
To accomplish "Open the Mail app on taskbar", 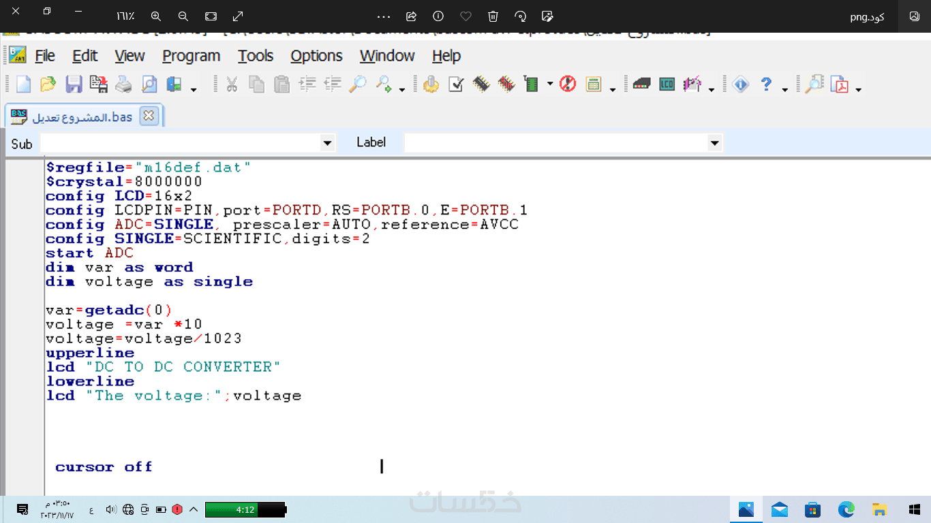I will [780, 509].
